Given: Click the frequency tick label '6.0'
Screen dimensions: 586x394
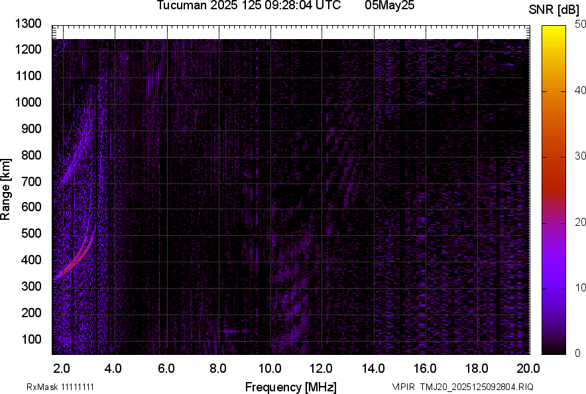Looking at the screenshot, I should 166,369.
